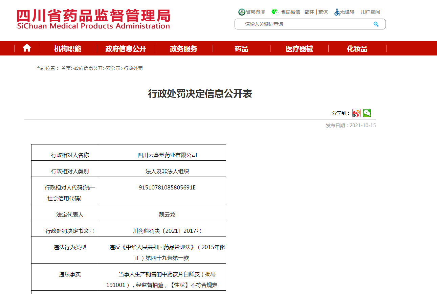The width and height of the screenshot is (437, 294).
Task: Select the text 违反《中华人民共和国药品管理法》
Action: coord(152,247)
